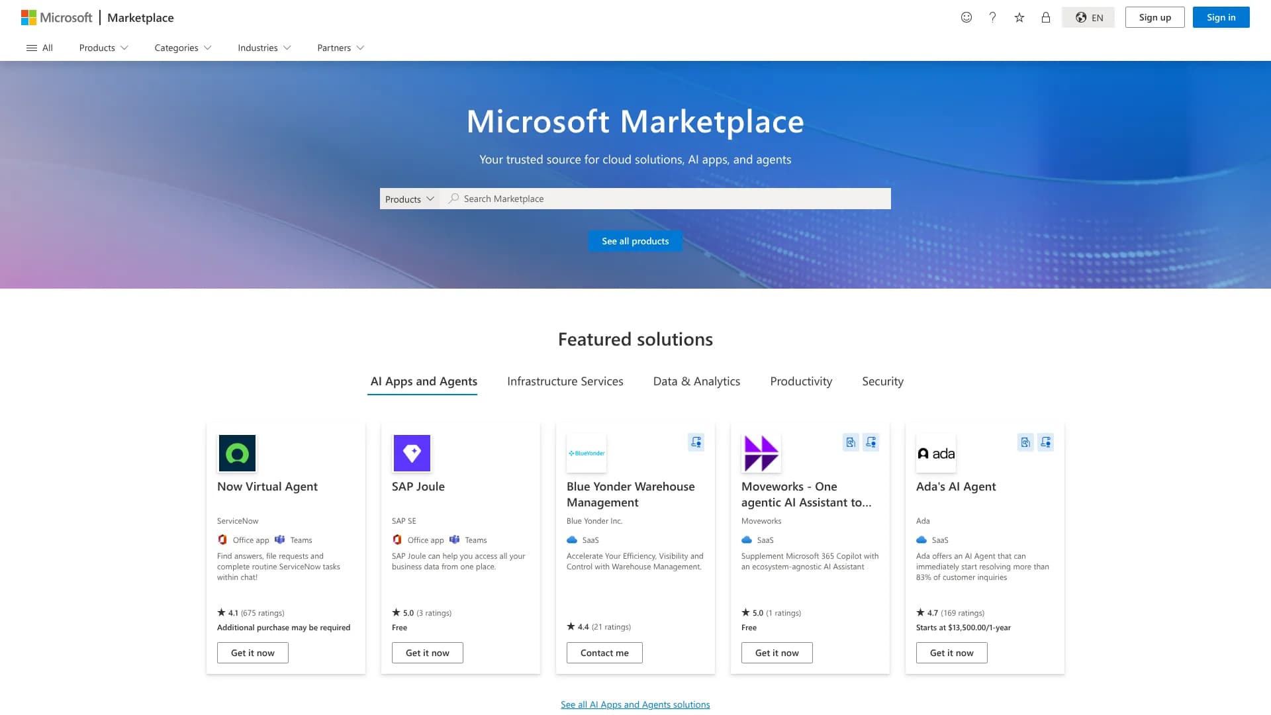Open the Now Virtual Agent logo thumbnail
This screenshot has height=715, width=1271.
(237, 453)
